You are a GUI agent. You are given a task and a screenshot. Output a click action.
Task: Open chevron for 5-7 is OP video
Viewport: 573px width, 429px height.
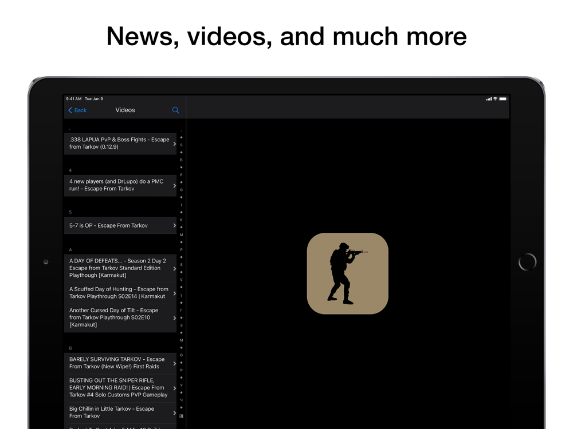(x=174, y=225)
